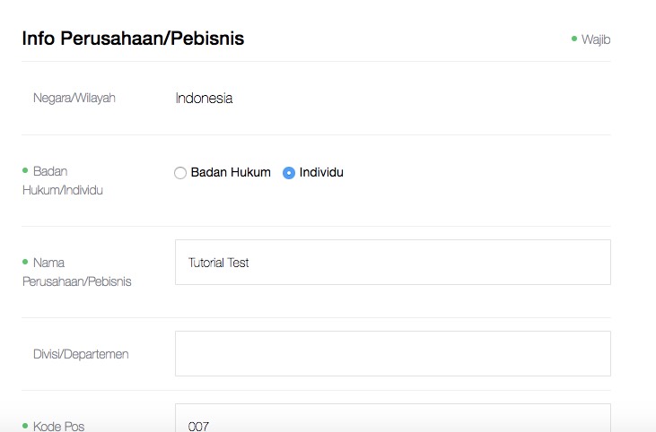
Task: Click the empty Divisi/Departemen input field
Action: 392,353
